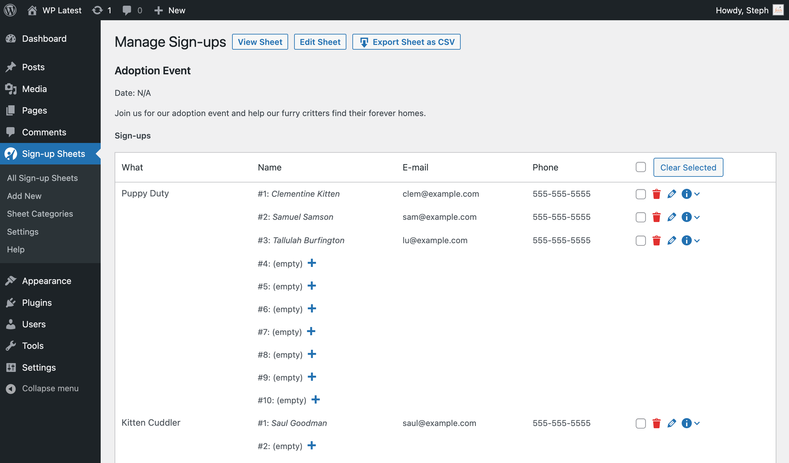Show info for Clementine Kitten's sign-up
789x463 pixels.
click(x=686, y=194)
